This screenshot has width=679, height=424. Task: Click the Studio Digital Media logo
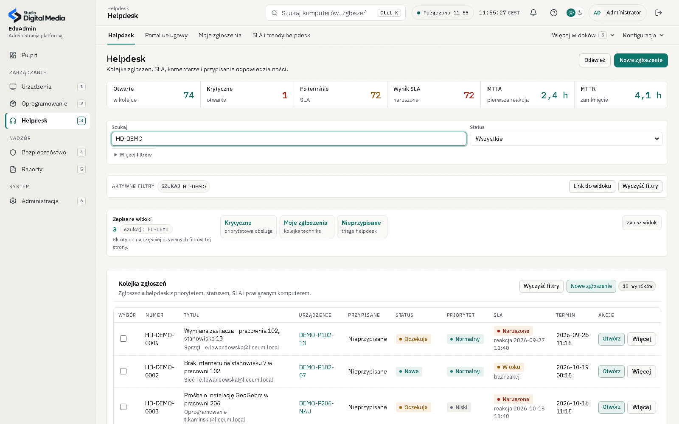(36, 16)
